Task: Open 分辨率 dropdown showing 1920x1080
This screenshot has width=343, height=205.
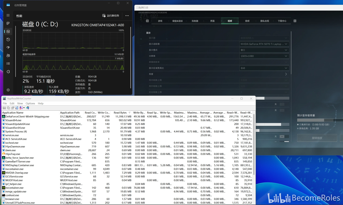Action: [264, 56]
